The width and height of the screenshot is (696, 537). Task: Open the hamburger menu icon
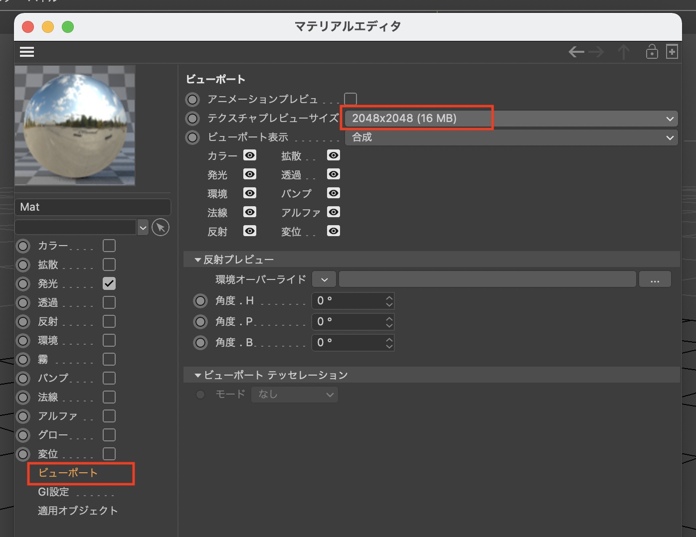(27, 52)
